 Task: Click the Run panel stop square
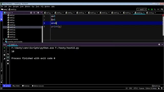(4, 51)
